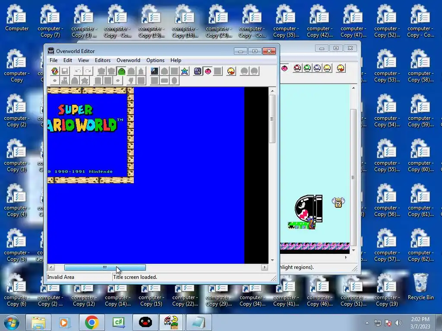Image resolution: width=442 pixels, height=331 pixels.
Task: Click the down arrow of Overworld Editor vertical scrollbar
Action: [x=272, y=260]
